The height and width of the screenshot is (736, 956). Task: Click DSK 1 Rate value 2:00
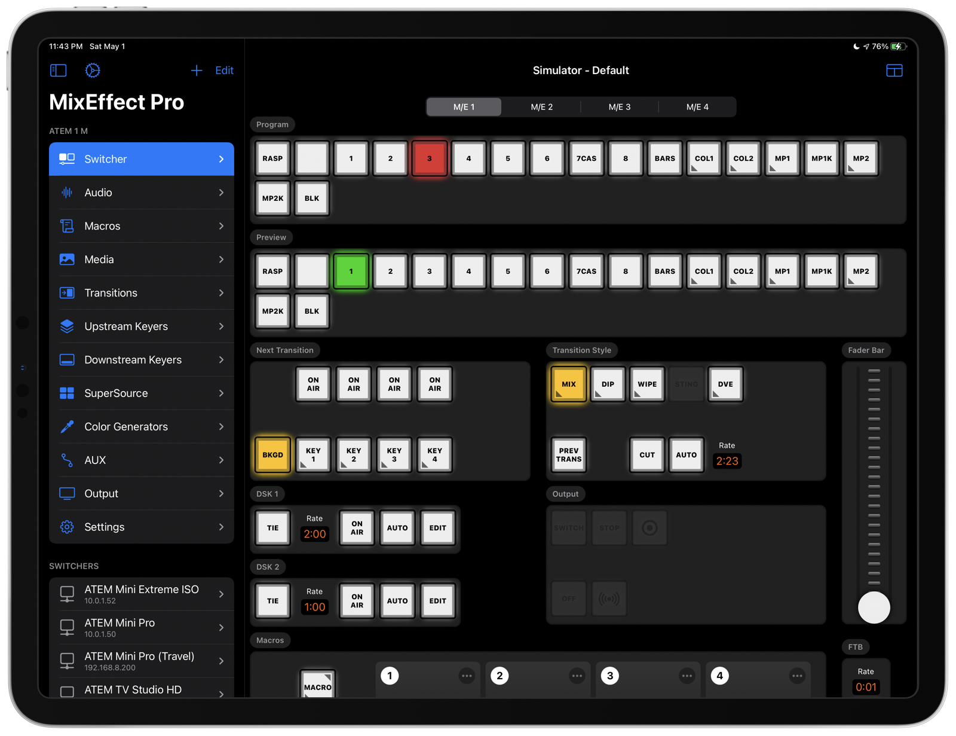(x=315, y=534)
